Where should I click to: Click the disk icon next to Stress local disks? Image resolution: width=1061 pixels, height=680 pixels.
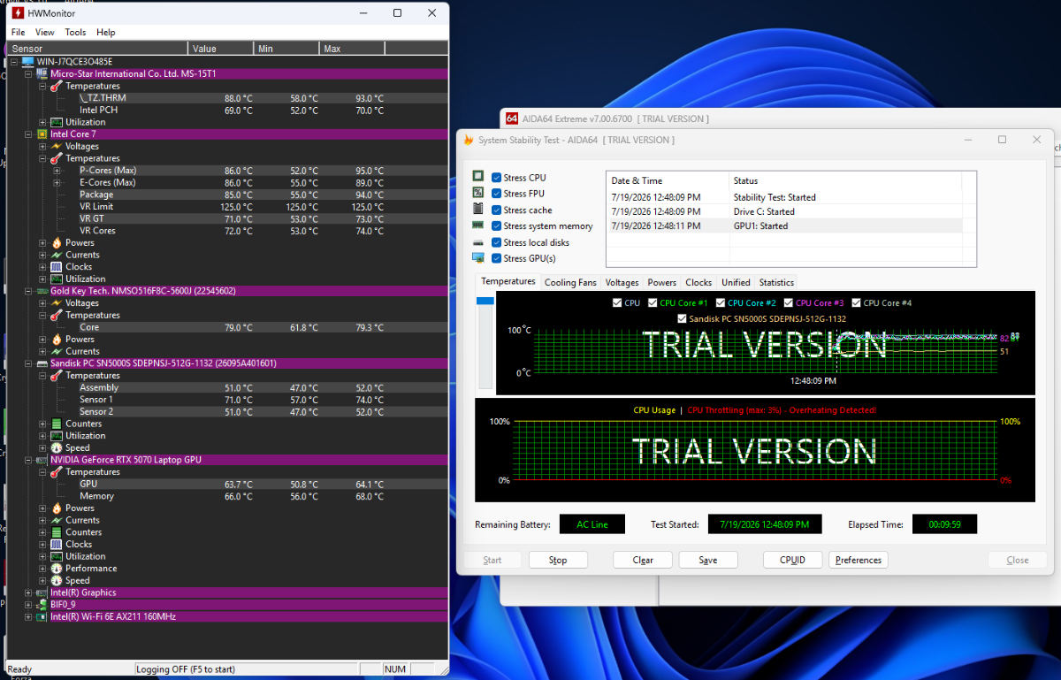point(478,242)
